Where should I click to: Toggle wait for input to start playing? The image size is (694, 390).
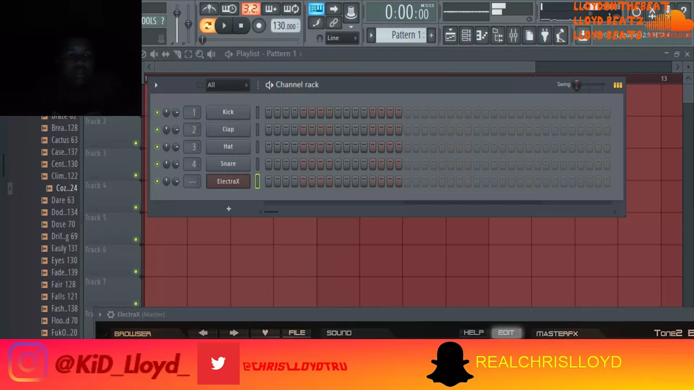[x=229, y=9]
